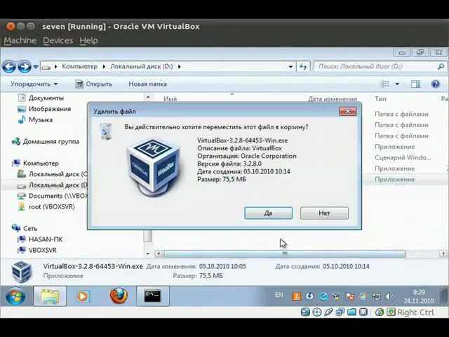Click the volume speaker tray icon
Screen dimensions: 449x337
pyautogui.click(x=389, y=296)
